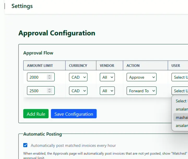Screen dimensions: 188x159
Task: Click the green Add Rule button
Action: click(x=36, y=114)
